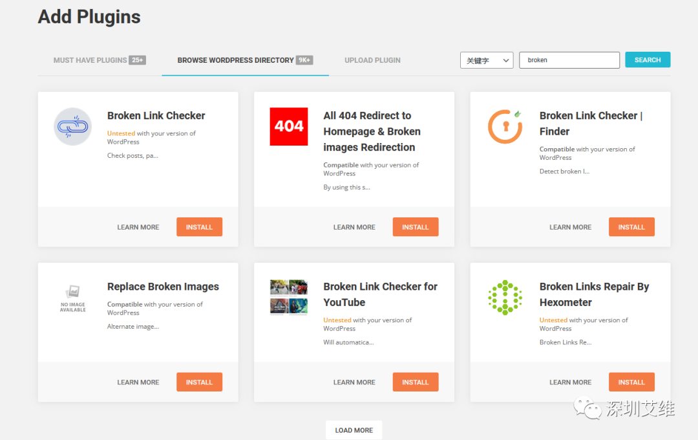Learn more about Broken Link Checker

[x=138, y=227]
